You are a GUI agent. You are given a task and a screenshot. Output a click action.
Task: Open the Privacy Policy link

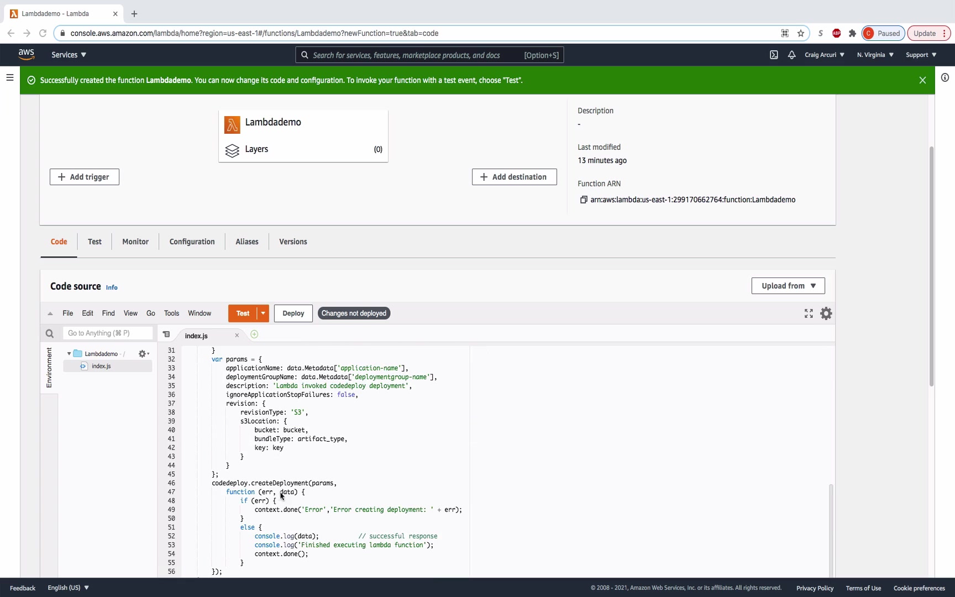coord(815,588)
